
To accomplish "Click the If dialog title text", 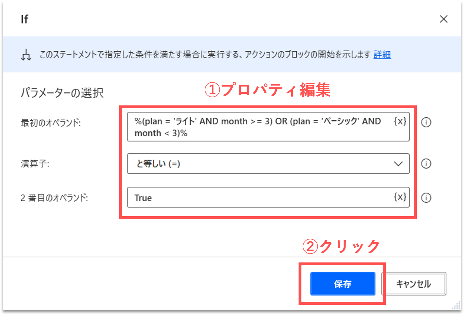I will click(24, 19).
